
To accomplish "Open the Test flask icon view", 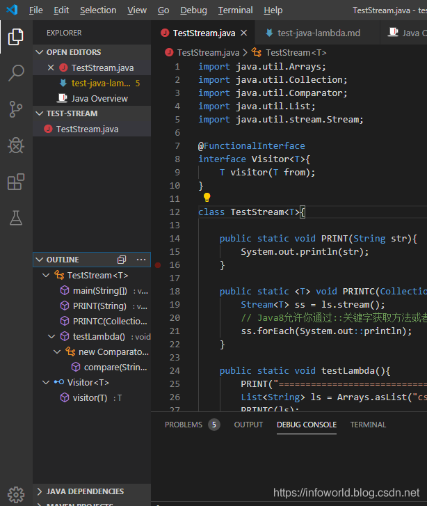I will [x=16, y=218].
